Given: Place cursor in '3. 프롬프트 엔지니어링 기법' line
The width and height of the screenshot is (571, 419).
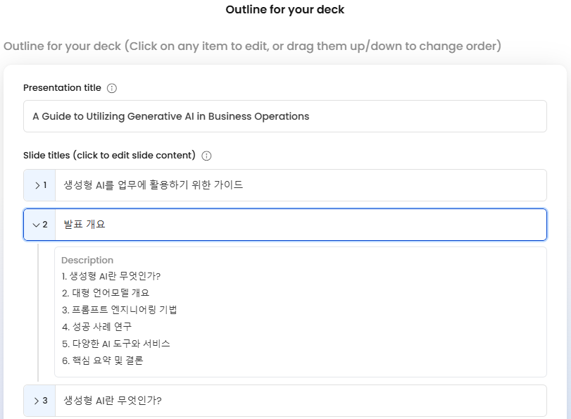Looking at the screenshot, I should (120, 310).
